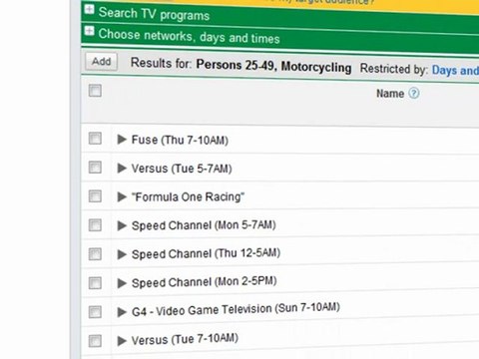Select the text Fuse (Thu 7-10AM)
The image size is (479, 359).
[x=180, y=140]
